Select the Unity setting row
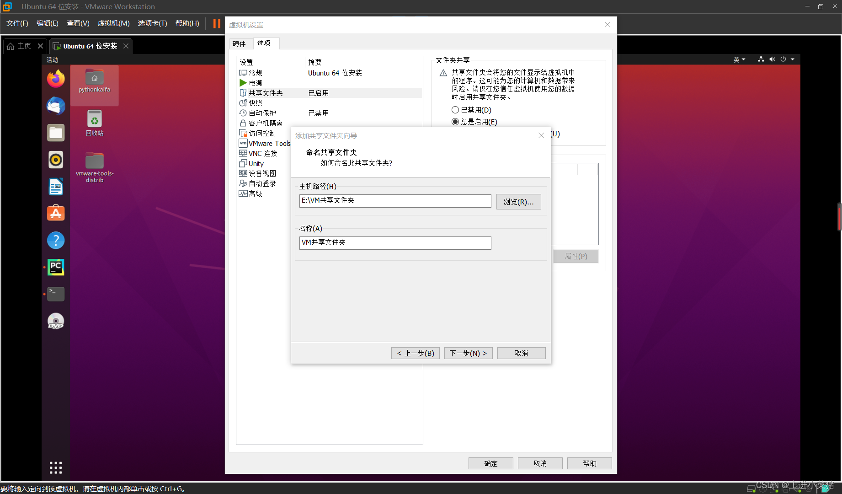 pyautogui.click(x=265, y=163)
